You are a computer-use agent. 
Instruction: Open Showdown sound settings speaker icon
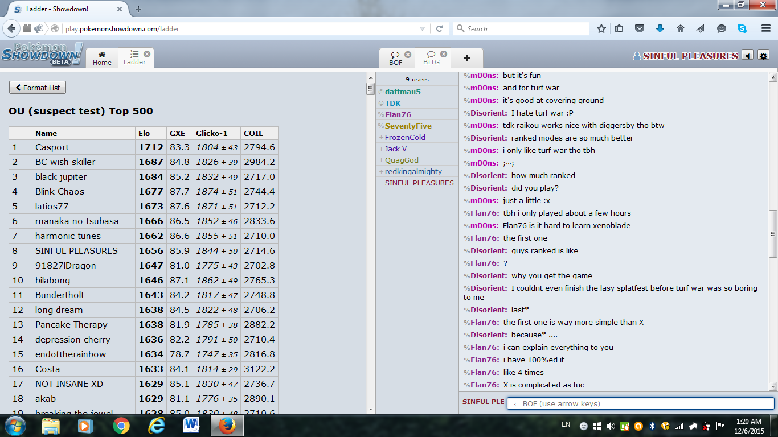748,55
